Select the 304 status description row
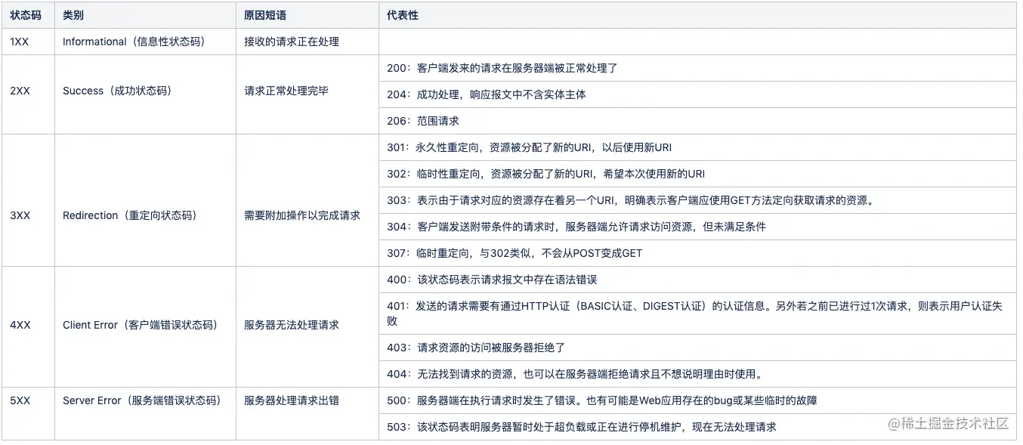1023x445 pixels. [698, 227]
